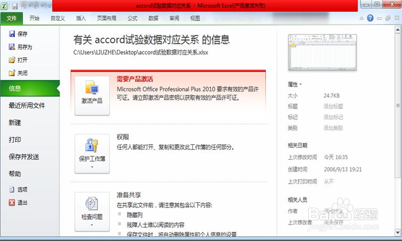The height and width of the screenshot is (241, 402).
Task: Click scrollbar up arrow in info pane
Action: 398,30
